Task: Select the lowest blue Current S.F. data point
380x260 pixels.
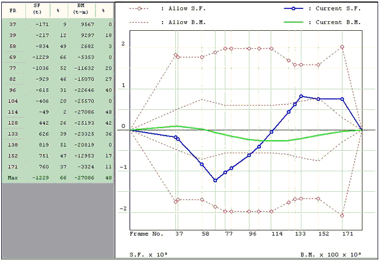Action: (x=214, y=180)
